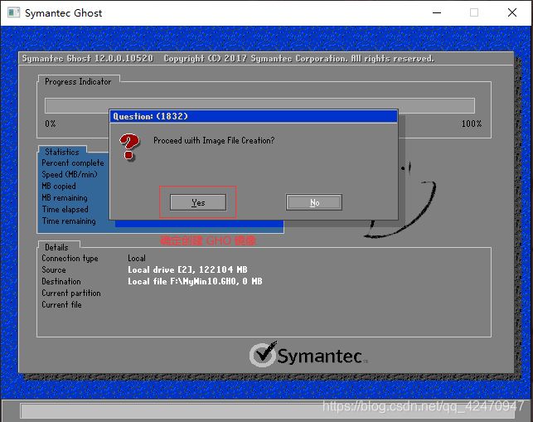The image size is (533, 422).
Task: Click the 'Current file' label
Action: tap(61, 304)
